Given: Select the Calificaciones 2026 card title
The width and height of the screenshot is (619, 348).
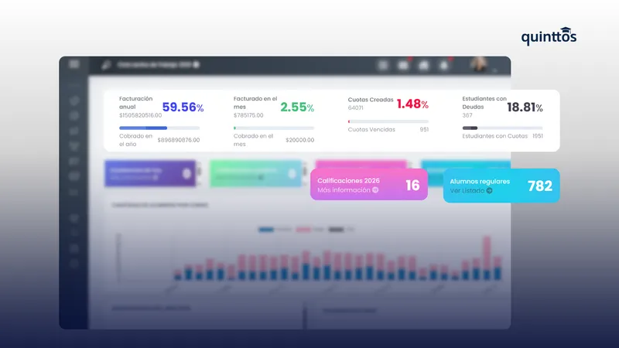Looking at the screenshot, I should click(348, 181).
